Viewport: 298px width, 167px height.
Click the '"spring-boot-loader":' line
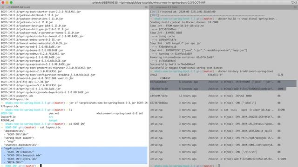click(18, 138)
